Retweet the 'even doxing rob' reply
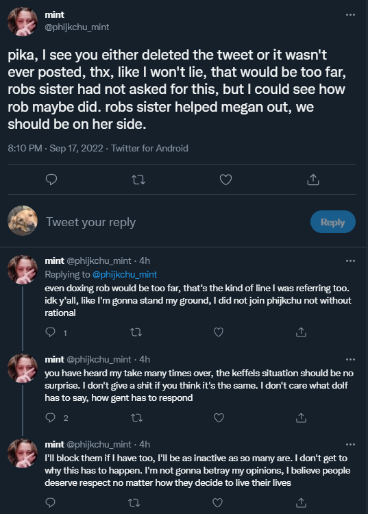This screenshot has width=368, height=514. [x=136, y=332]
